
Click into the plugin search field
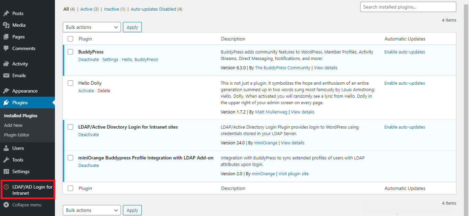(408, 7)
